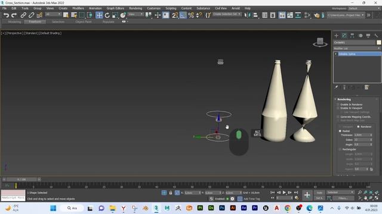Viewport: 382px width, 214px height.
Task: Toggle Window/Crossing selection icon
Action: click(x=90, y=15)
